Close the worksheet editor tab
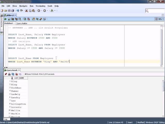This screenshot has width=165, height=124. [x=15, y=15]
